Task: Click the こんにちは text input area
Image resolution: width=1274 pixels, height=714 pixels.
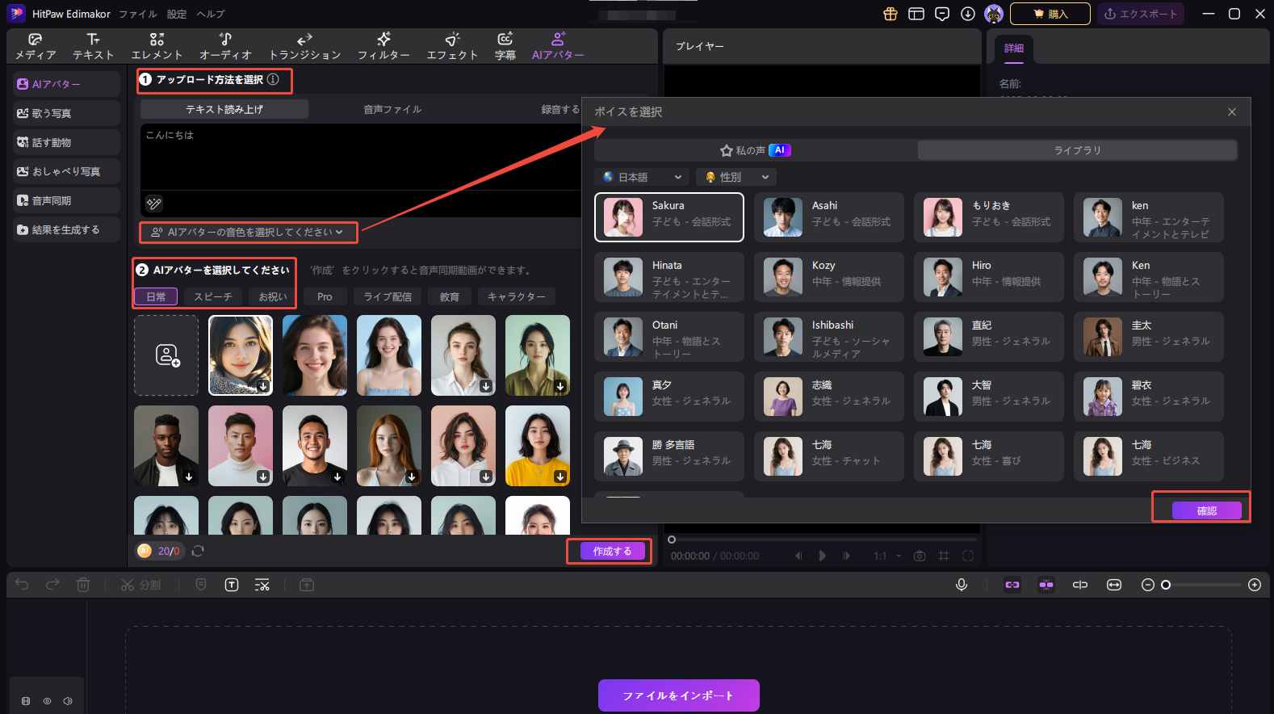Action: point(359,157)
